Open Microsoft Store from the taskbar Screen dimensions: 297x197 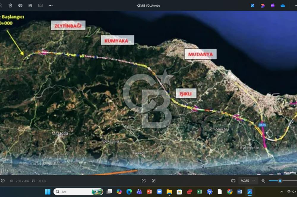[x=179, y=192]
